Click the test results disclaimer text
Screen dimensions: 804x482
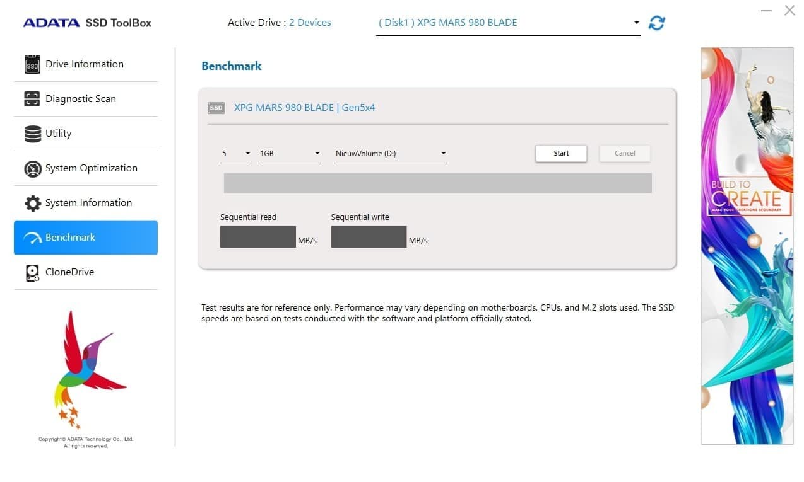click(x=438, y=313)
